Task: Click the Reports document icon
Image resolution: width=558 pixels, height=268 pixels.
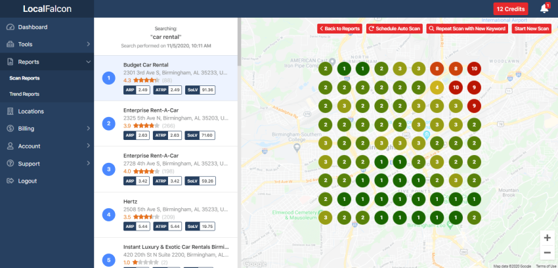Action: 11,62
